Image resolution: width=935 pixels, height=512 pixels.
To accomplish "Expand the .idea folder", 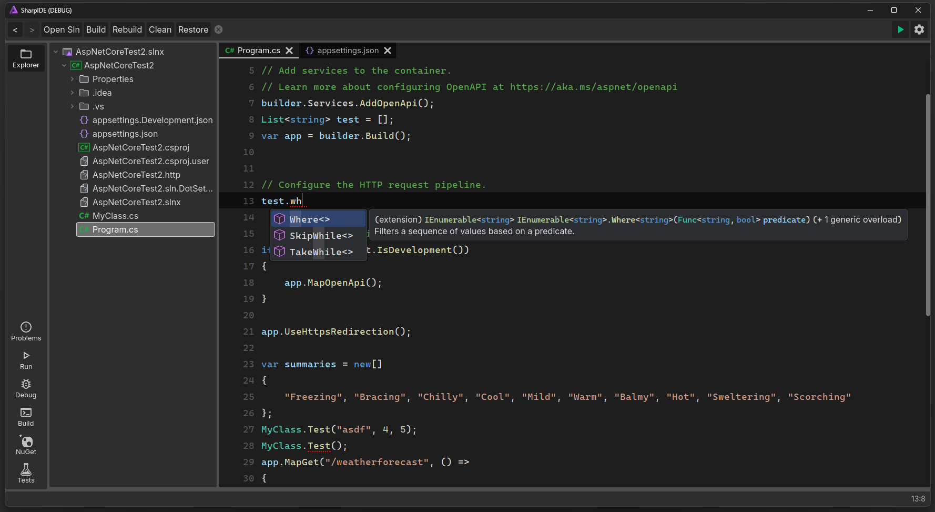I will click(73, 93).
